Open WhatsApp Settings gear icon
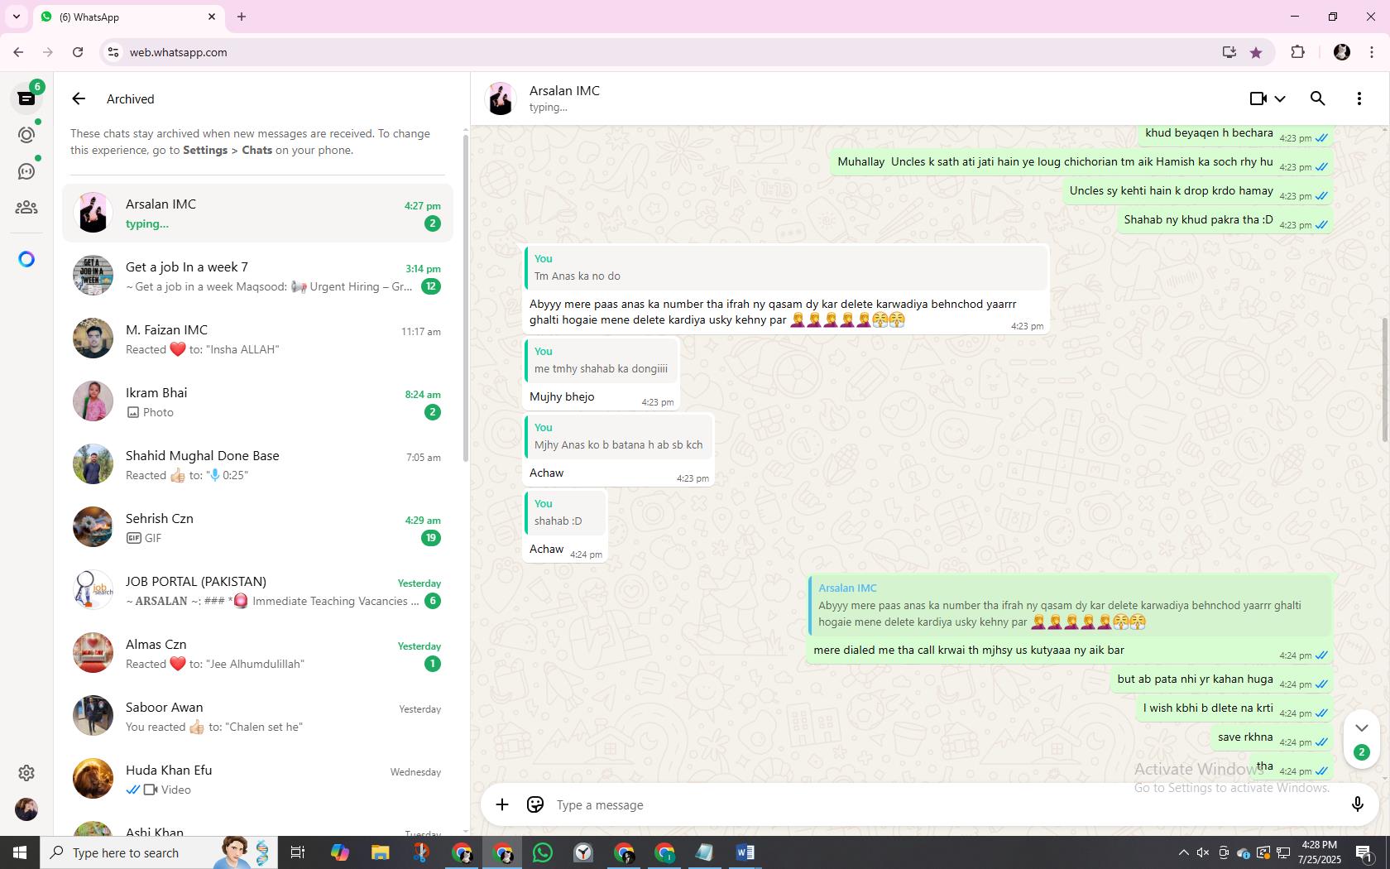Viewport: 1390px width, 869px height. click(26, 773)
